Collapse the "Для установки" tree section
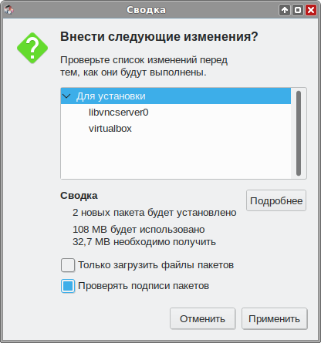321x343 pixels. click(66, 96)
